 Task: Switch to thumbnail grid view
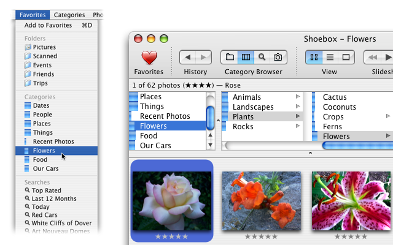pos(314,58)
